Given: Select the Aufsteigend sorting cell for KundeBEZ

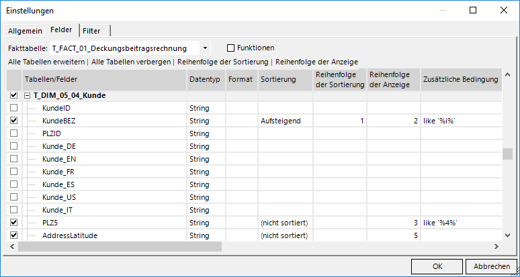Looking at the screenshot, I should pyautogui.click(x=285, y=121).
